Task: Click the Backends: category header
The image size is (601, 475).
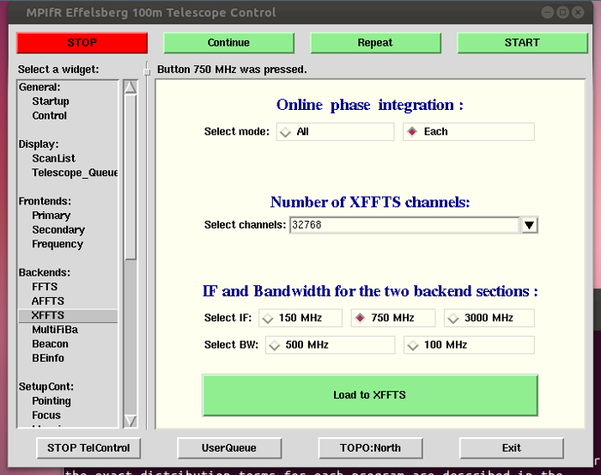Action: click(45, 272)
